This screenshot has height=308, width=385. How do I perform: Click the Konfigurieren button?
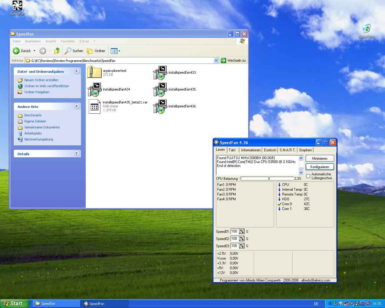[320, 167]
